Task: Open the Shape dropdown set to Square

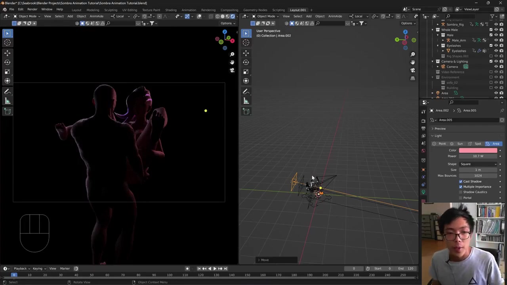Action: pyautogui.click(x=478, y=164)
